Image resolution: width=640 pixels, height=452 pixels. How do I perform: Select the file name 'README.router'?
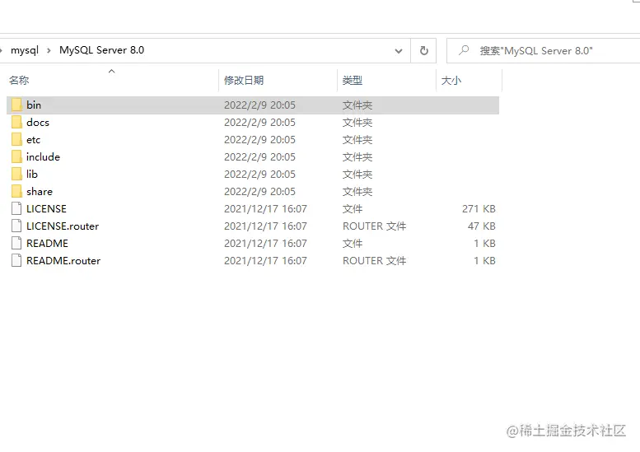pos(63,261)
